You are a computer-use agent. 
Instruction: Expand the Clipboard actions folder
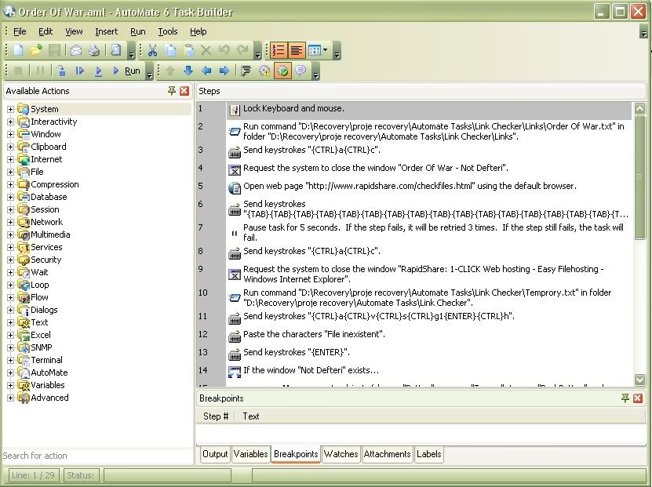[x=10, y=147]
